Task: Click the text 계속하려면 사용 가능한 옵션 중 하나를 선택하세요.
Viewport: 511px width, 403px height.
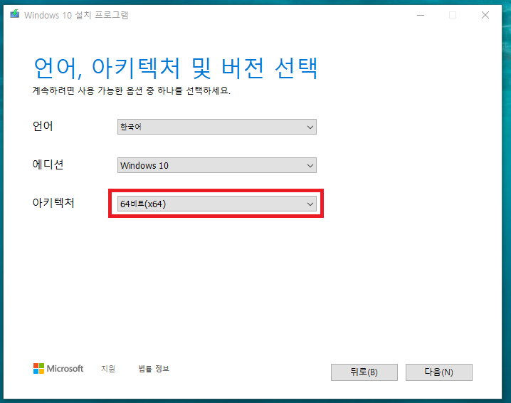Action: (x=132, y=90)
